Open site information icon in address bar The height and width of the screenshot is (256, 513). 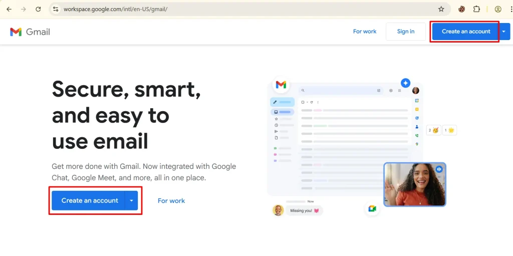pos(56,9)
